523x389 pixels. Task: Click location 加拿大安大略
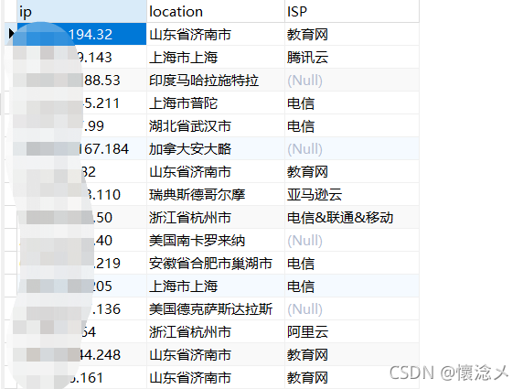190,148
